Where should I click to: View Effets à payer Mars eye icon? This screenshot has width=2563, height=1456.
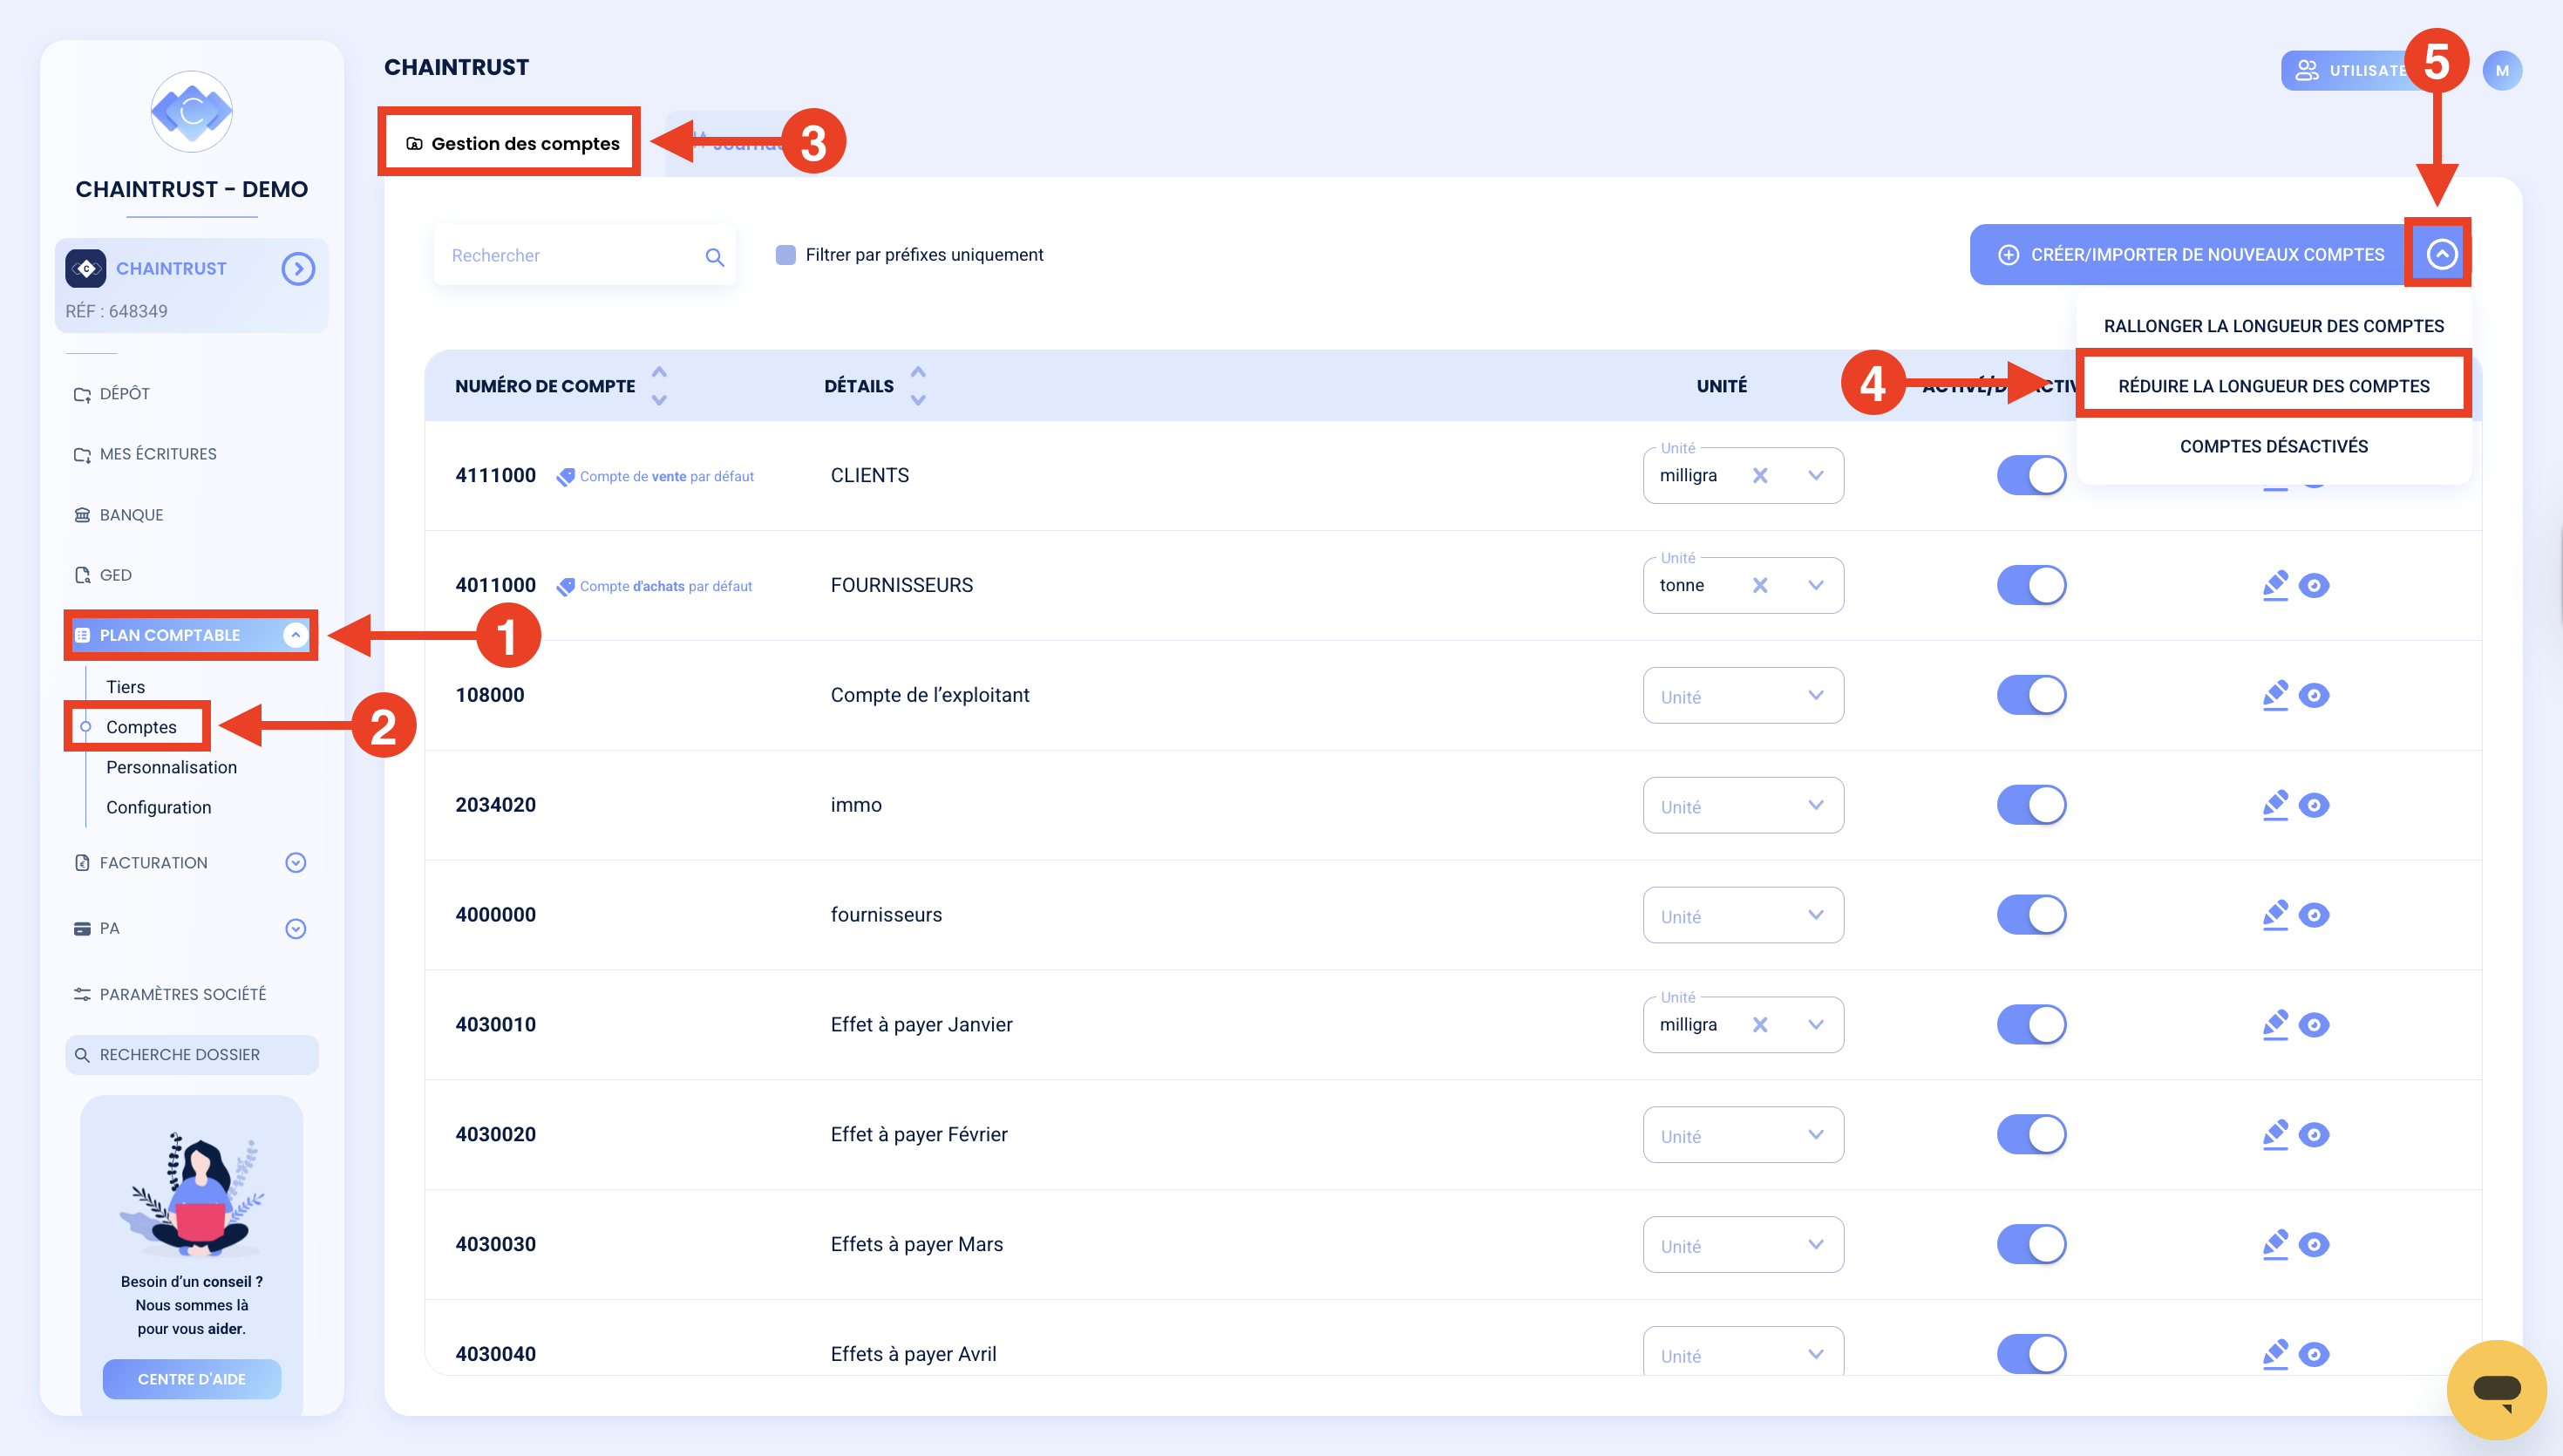click(x=2313, y=1245)
